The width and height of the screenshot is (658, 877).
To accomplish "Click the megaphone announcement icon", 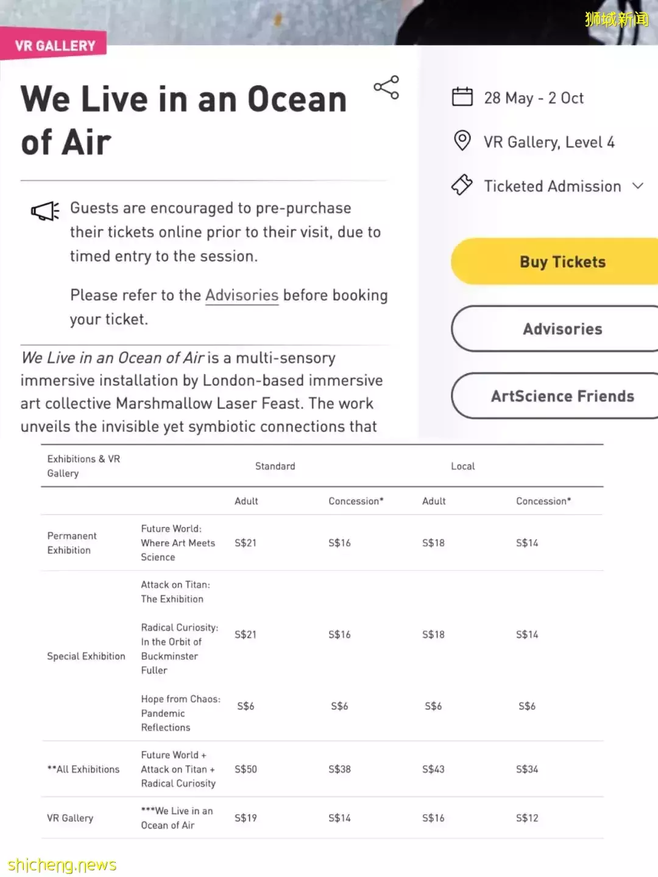I will 45,211.
